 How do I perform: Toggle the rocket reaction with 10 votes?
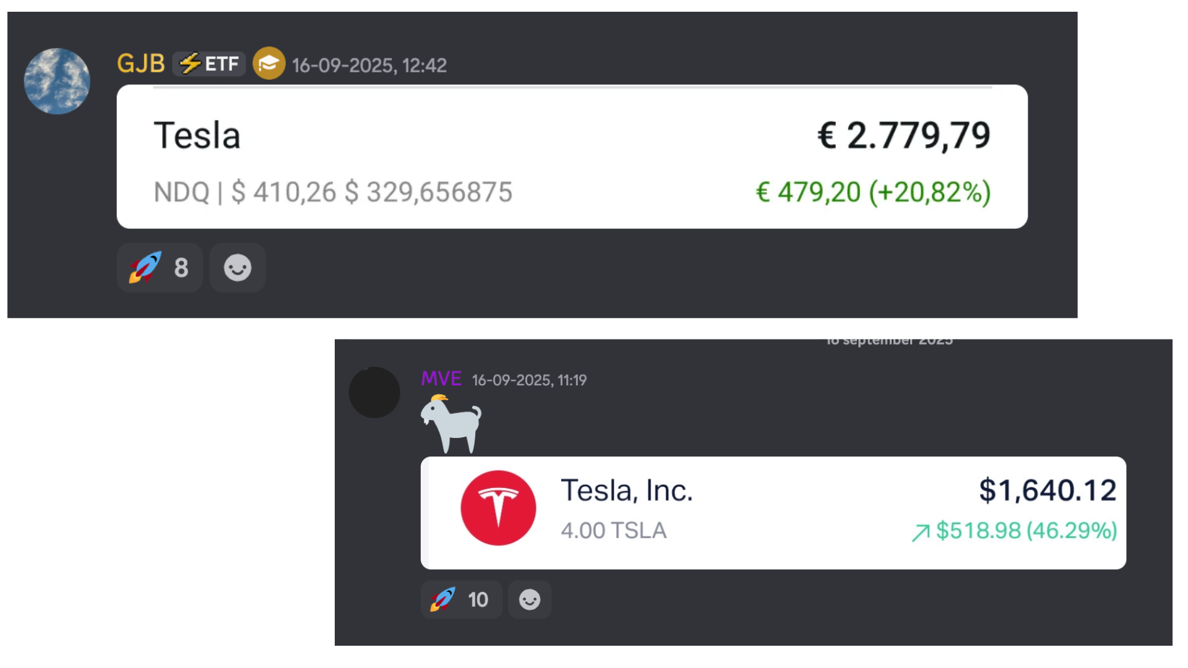tap(460, 599)
